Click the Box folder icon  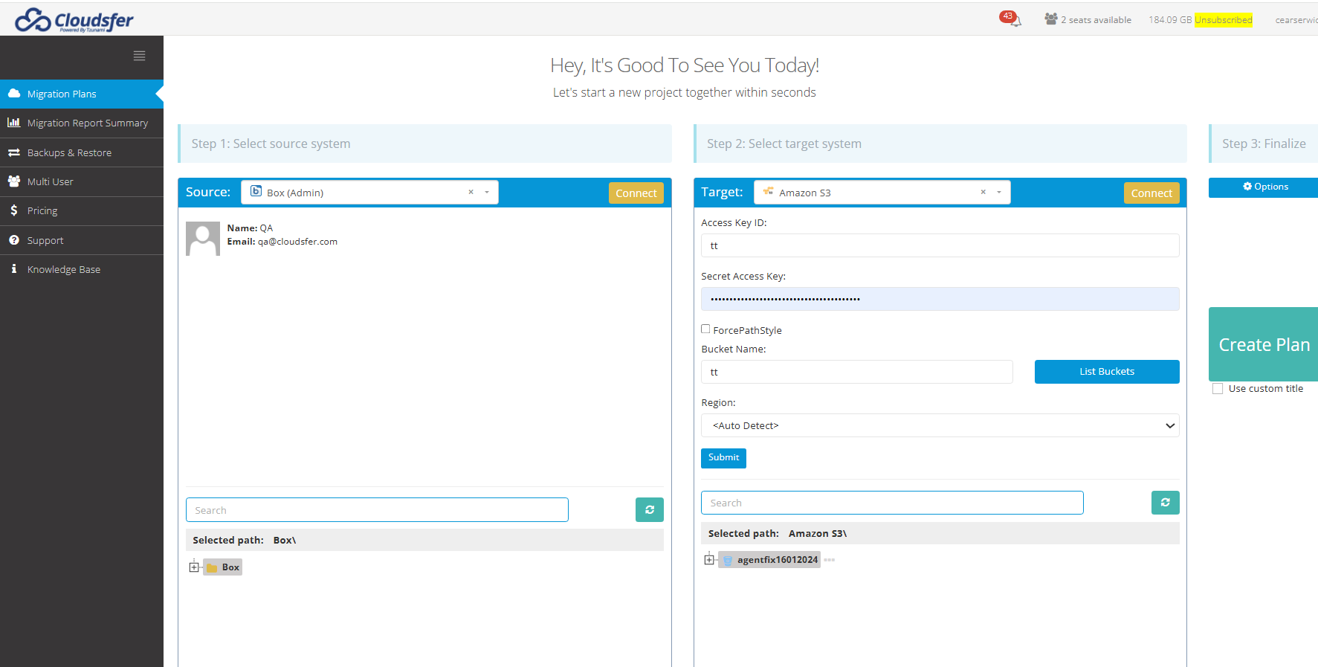point(212,567)
